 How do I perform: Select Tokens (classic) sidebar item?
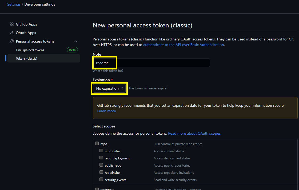[44, 58]
